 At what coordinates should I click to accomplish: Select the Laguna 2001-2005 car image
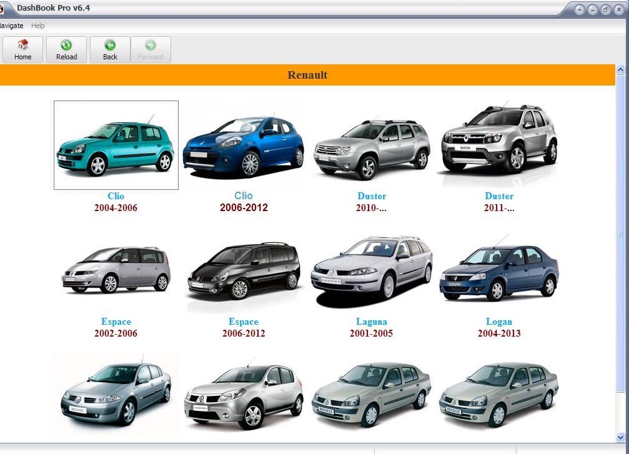[372, 272]
